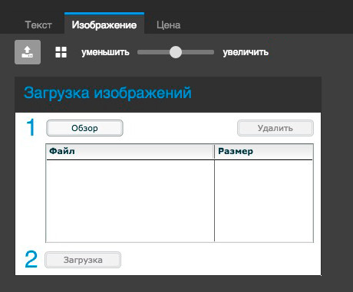Click the увеличить label
Viewport: 353px width, 292px height.
tap(246, 52)
